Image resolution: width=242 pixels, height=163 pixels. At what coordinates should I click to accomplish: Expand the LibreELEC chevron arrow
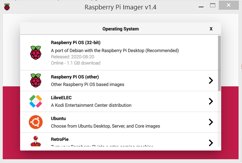point(211,101)
